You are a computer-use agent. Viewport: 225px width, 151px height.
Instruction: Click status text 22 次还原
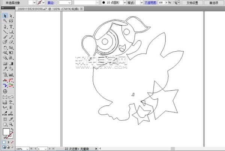(71, 149)
